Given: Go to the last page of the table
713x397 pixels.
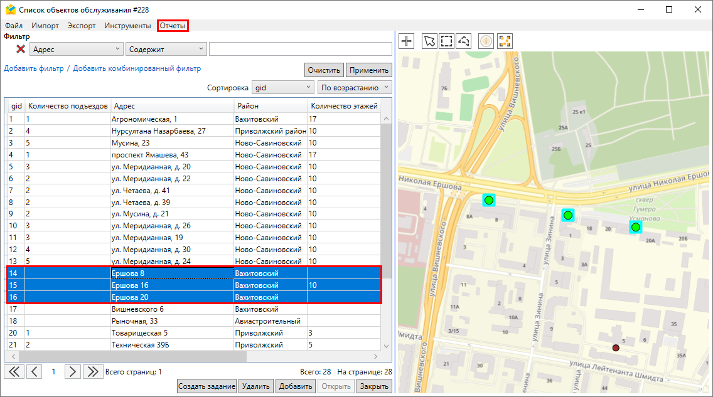Looking at the screenshot, I should 93,371.
